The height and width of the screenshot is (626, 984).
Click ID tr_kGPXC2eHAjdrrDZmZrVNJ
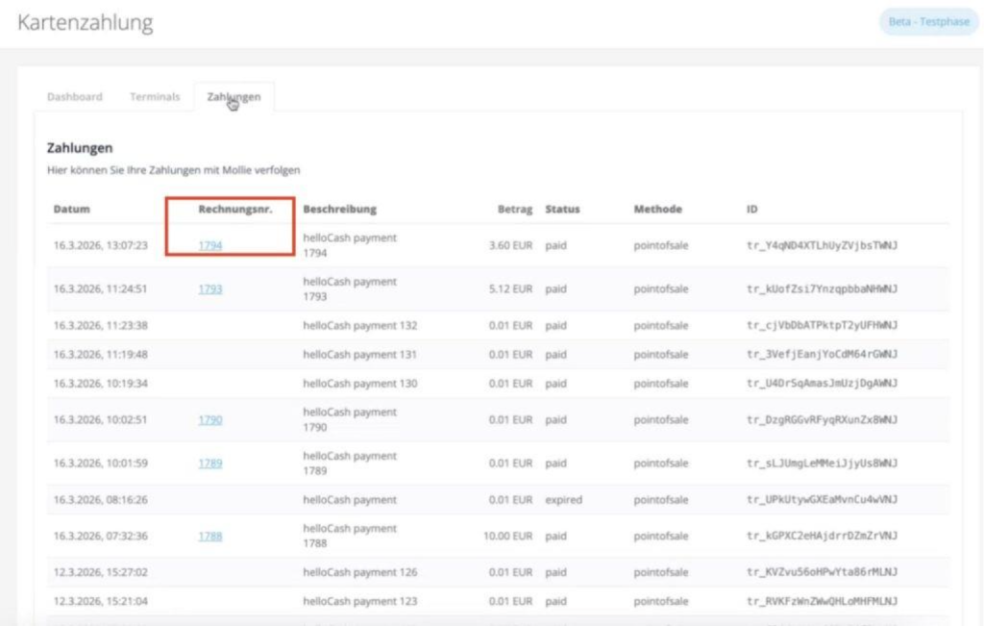(823, 537)
